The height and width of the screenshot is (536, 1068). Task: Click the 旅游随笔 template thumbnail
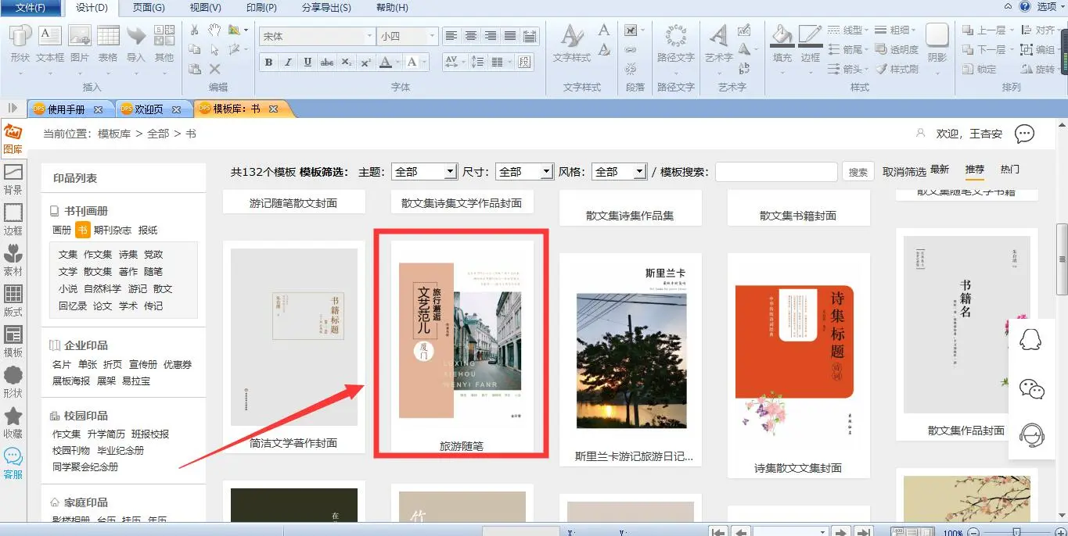461,341
